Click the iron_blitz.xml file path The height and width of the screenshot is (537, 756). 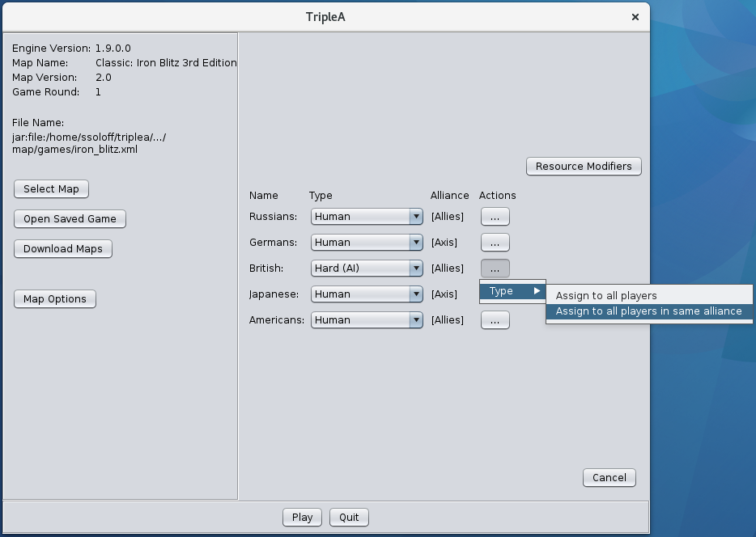tap(89, 143)
